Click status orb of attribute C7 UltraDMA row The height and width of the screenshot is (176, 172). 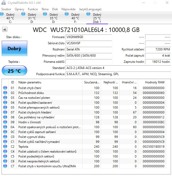[x=5, y=166]
